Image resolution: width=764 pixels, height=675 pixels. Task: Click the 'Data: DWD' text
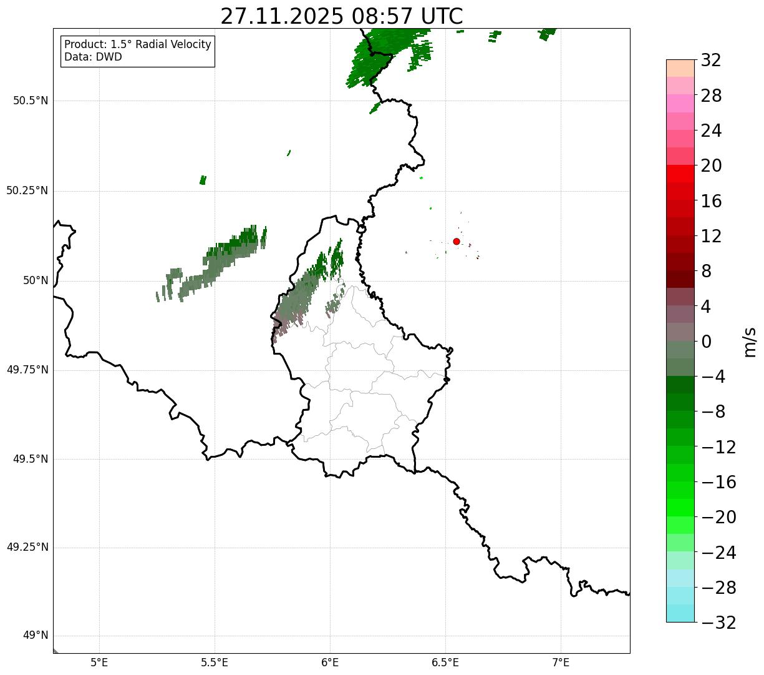coord(93,57)
